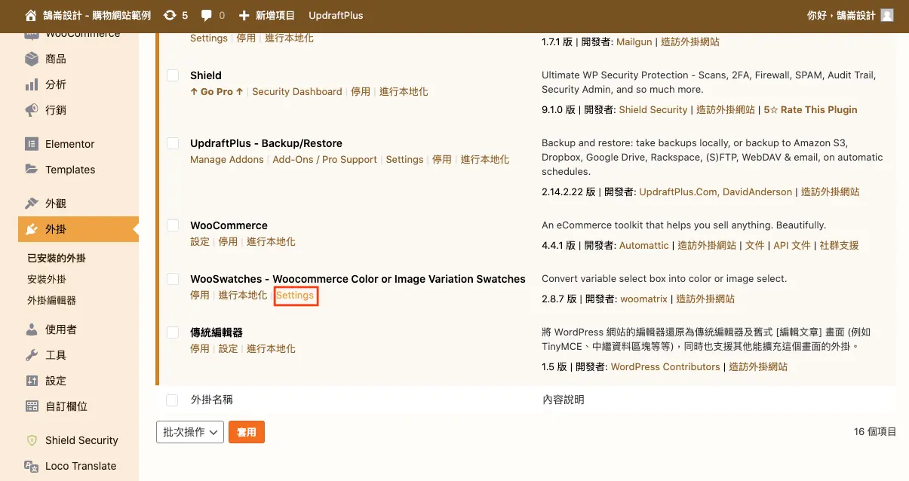Open the comments bubble icon
The width and height of the screenshot is (909, 481).
coord(205,15)
